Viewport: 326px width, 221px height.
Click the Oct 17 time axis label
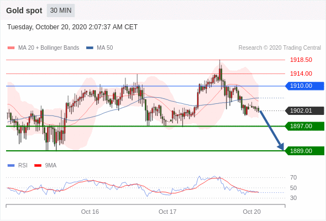167,212
